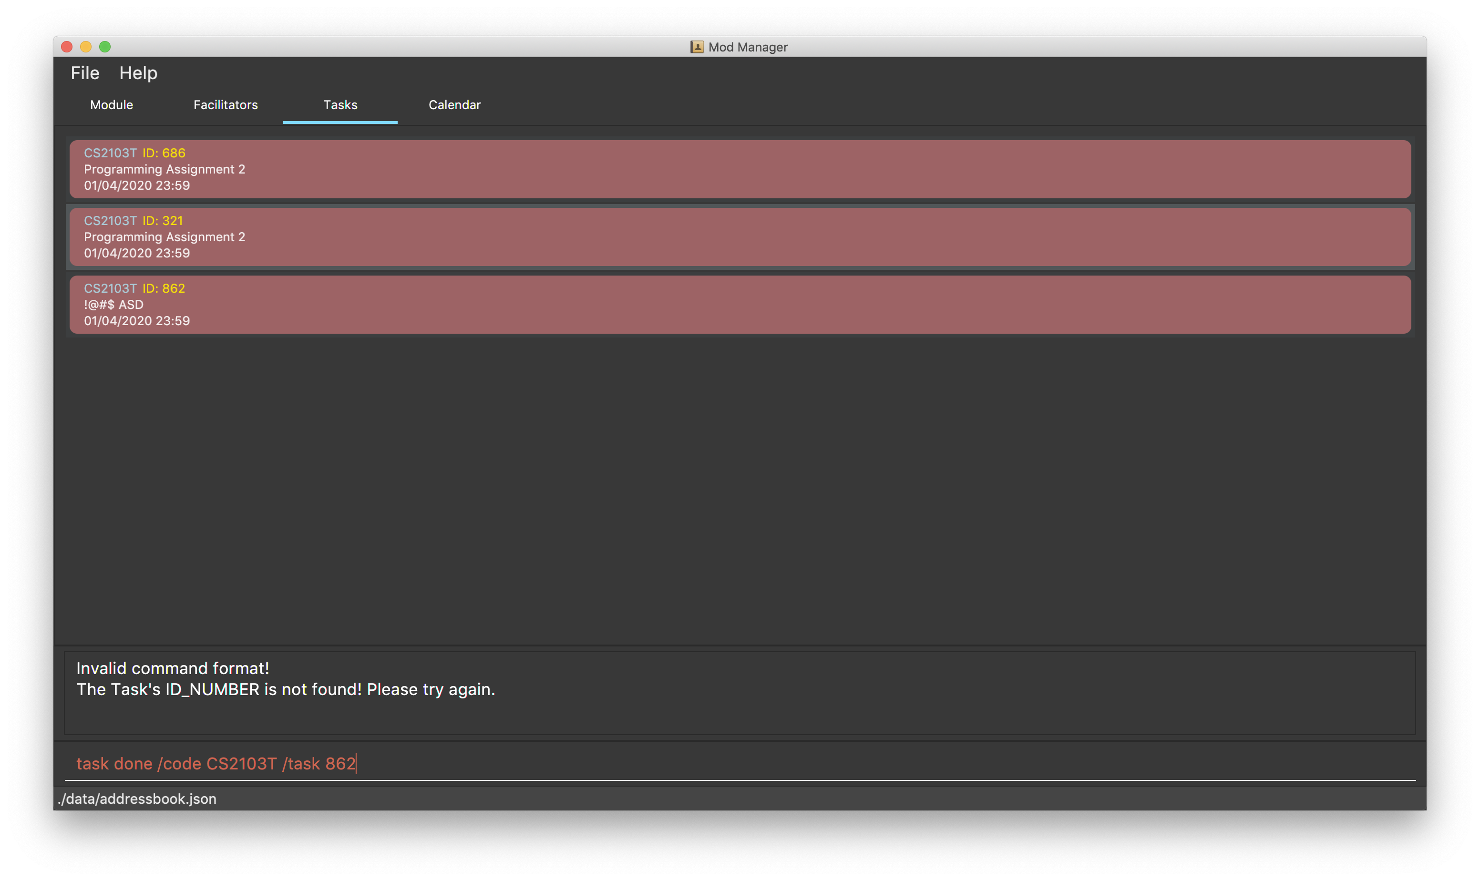The image size is (1480, 881).
Task: Click the ./data/addressbook.json status bar path
Action: [137, 799]
